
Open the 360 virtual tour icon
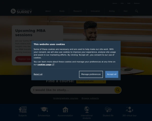point(129,109)
